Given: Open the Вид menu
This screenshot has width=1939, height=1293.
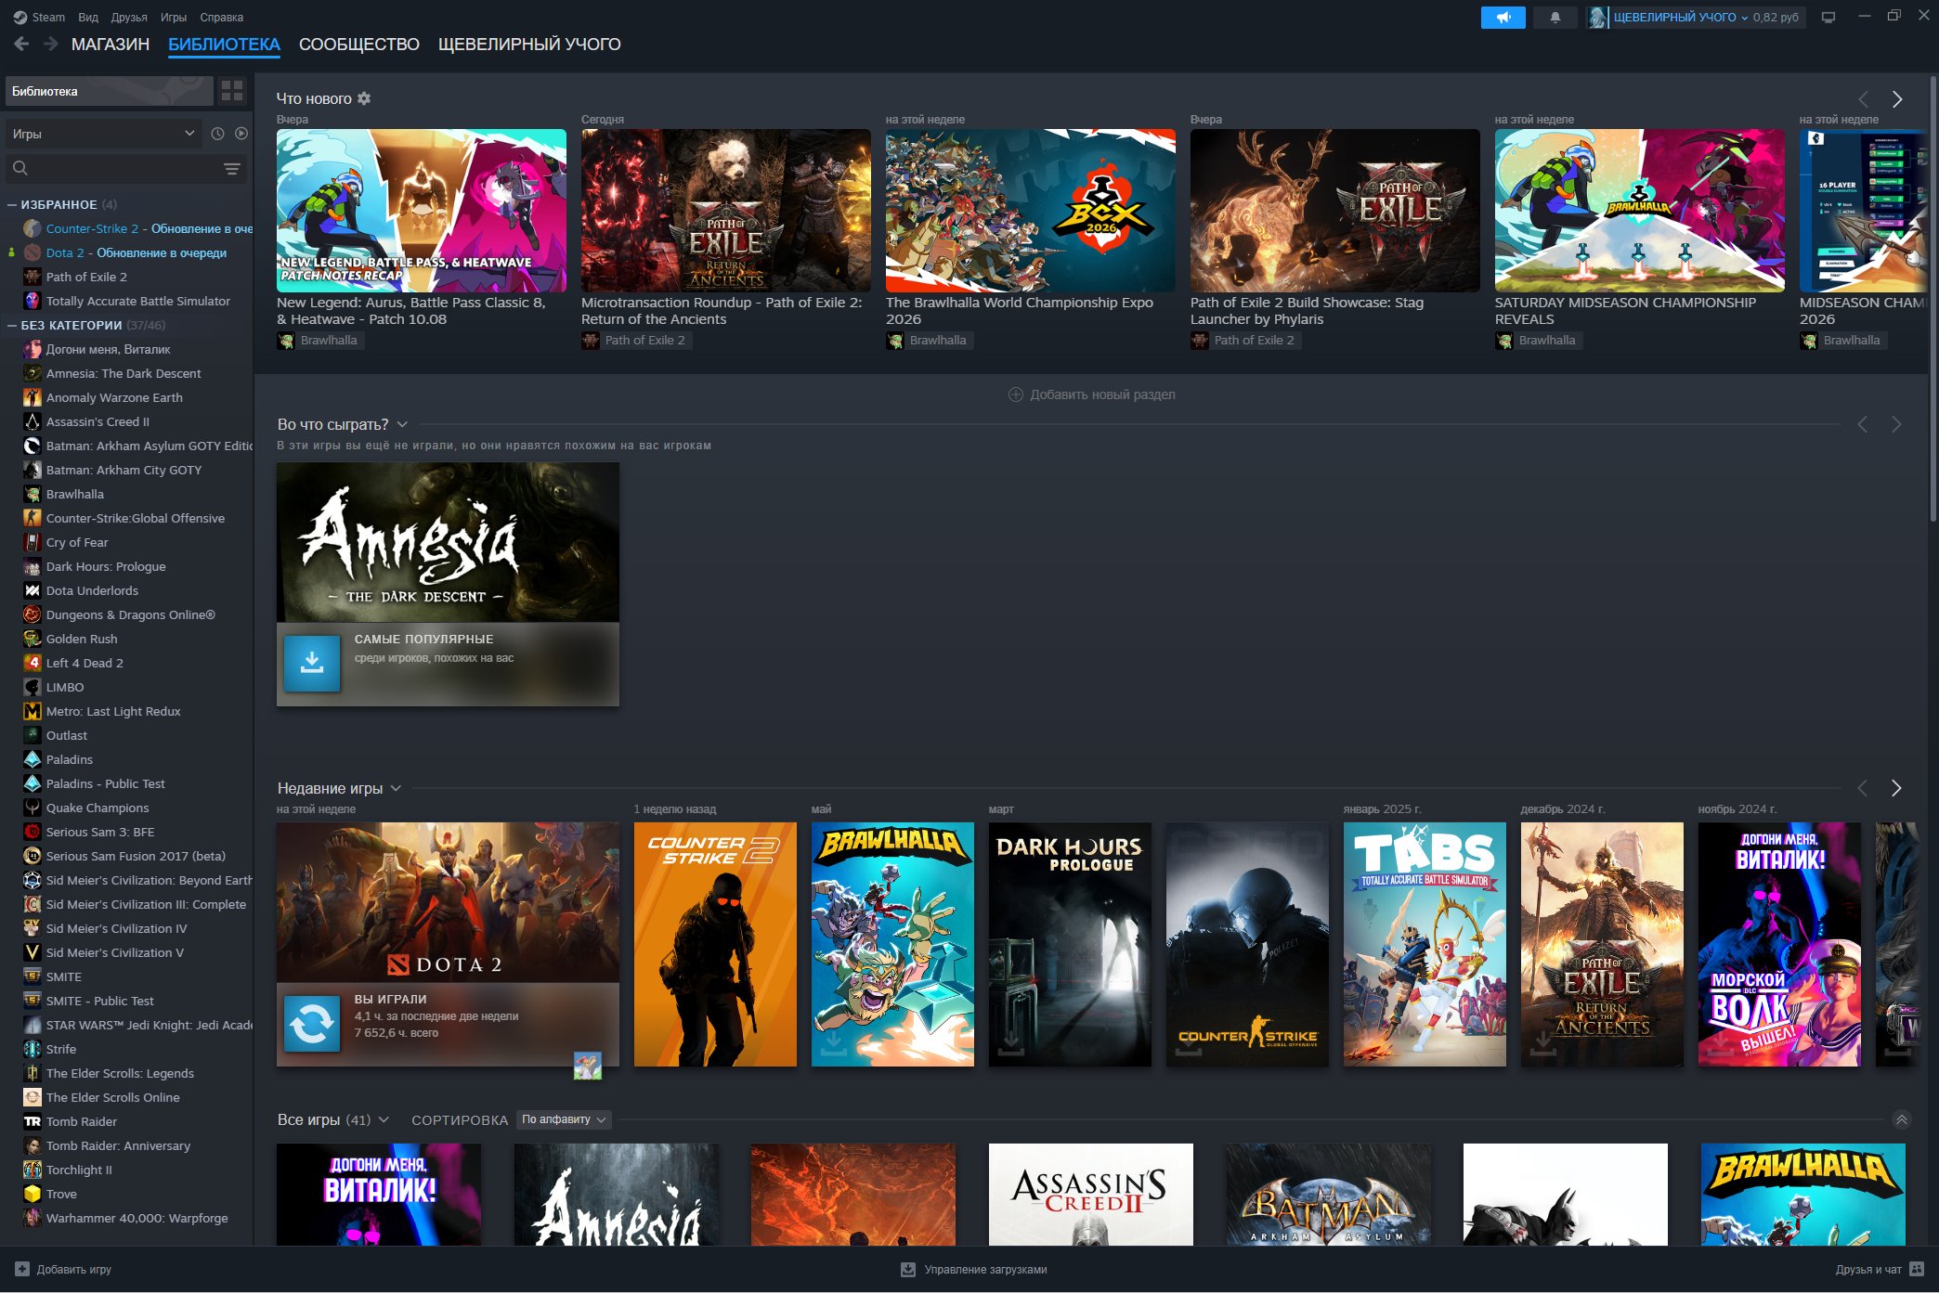Looking at the screenshot, I should tap(88, 17).
